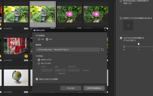Image resolution: width=153 pixels, height=96 pixels.
Task: Click the 3D depth slider handle
Action: coord(138,44)
